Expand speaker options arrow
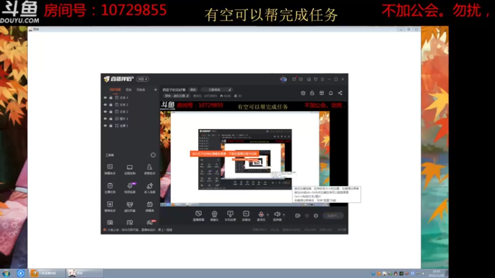Screen dimensions: 495x278 pos(284,215)
